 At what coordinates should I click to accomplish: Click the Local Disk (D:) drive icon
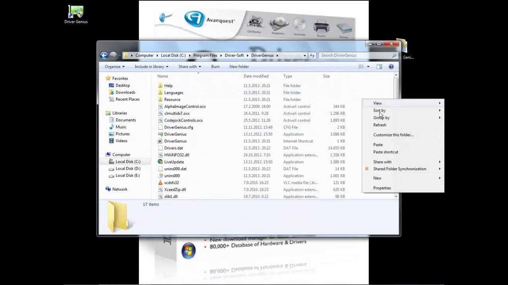pos(112,169)
